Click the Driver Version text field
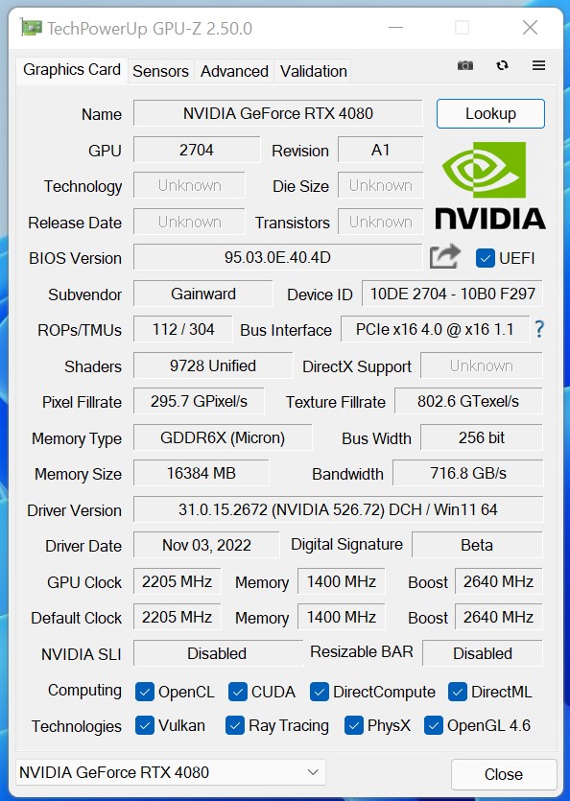Image resolution: width=570 pixels, height=801 pixels. click(x=338, y=509)
